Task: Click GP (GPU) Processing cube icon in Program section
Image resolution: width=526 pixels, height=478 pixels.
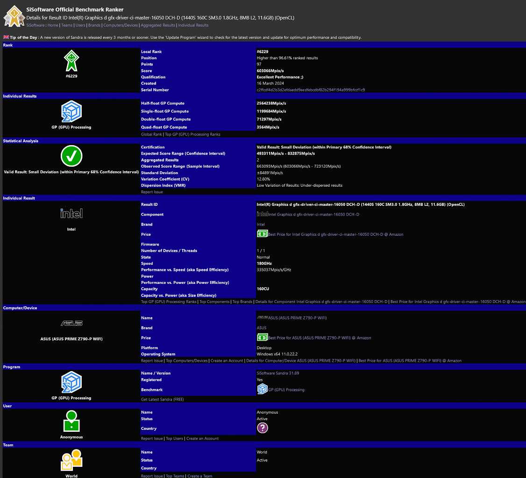Action: (x=71, y=382)
